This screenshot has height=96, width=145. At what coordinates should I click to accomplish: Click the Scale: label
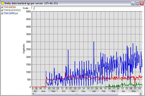coord(26,8)
